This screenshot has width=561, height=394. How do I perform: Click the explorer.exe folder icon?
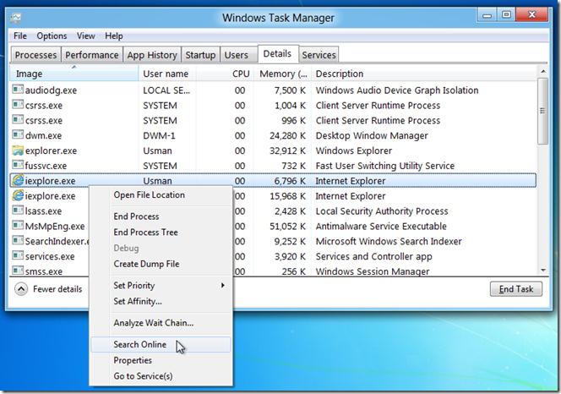18,150
